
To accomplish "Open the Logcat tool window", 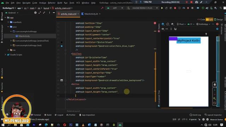I will coord(59,115).
